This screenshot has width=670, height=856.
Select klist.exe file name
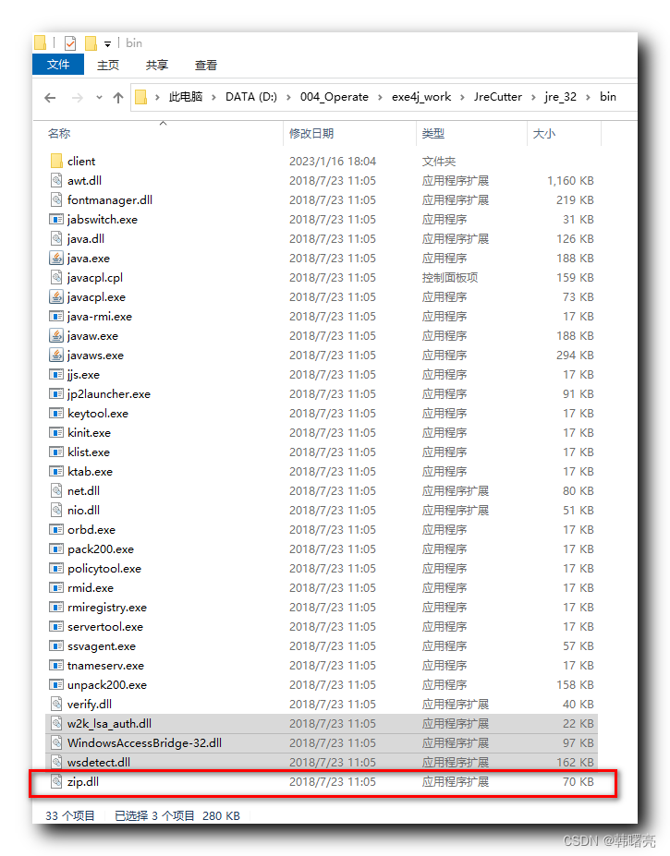(x=89, y=452)
